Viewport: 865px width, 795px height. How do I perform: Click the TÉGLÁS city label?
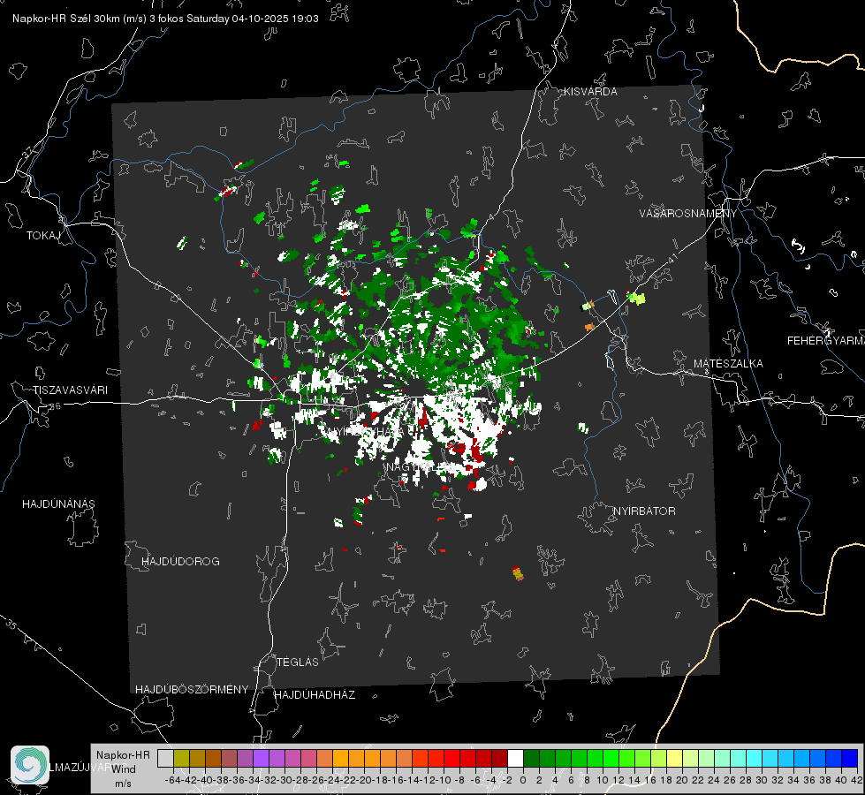pos(298,662)
